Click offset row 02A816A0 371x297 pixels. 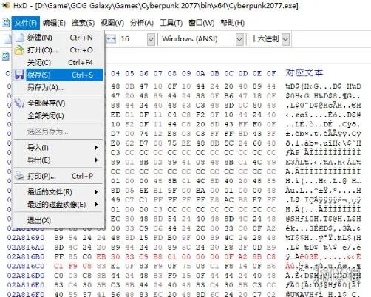[26, 247]
